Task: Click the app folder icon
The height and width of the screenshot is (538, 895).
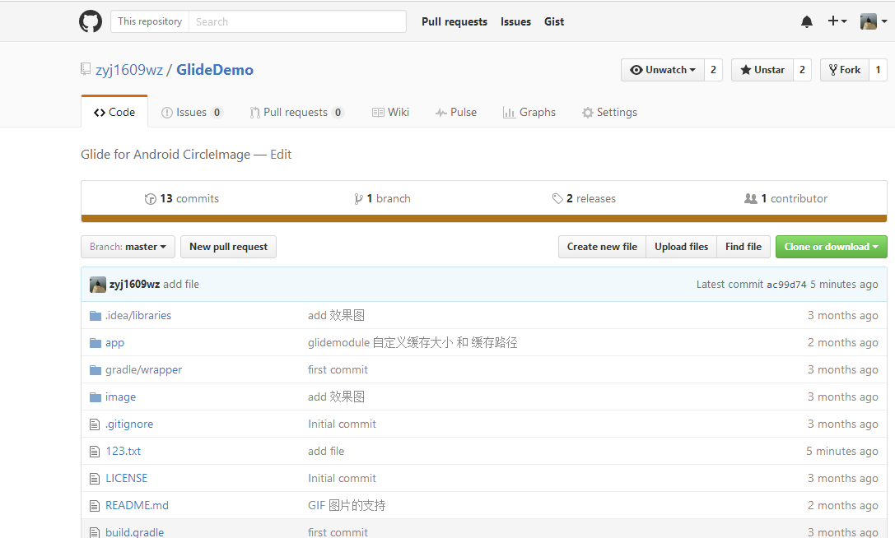Action: click(96, 343)
